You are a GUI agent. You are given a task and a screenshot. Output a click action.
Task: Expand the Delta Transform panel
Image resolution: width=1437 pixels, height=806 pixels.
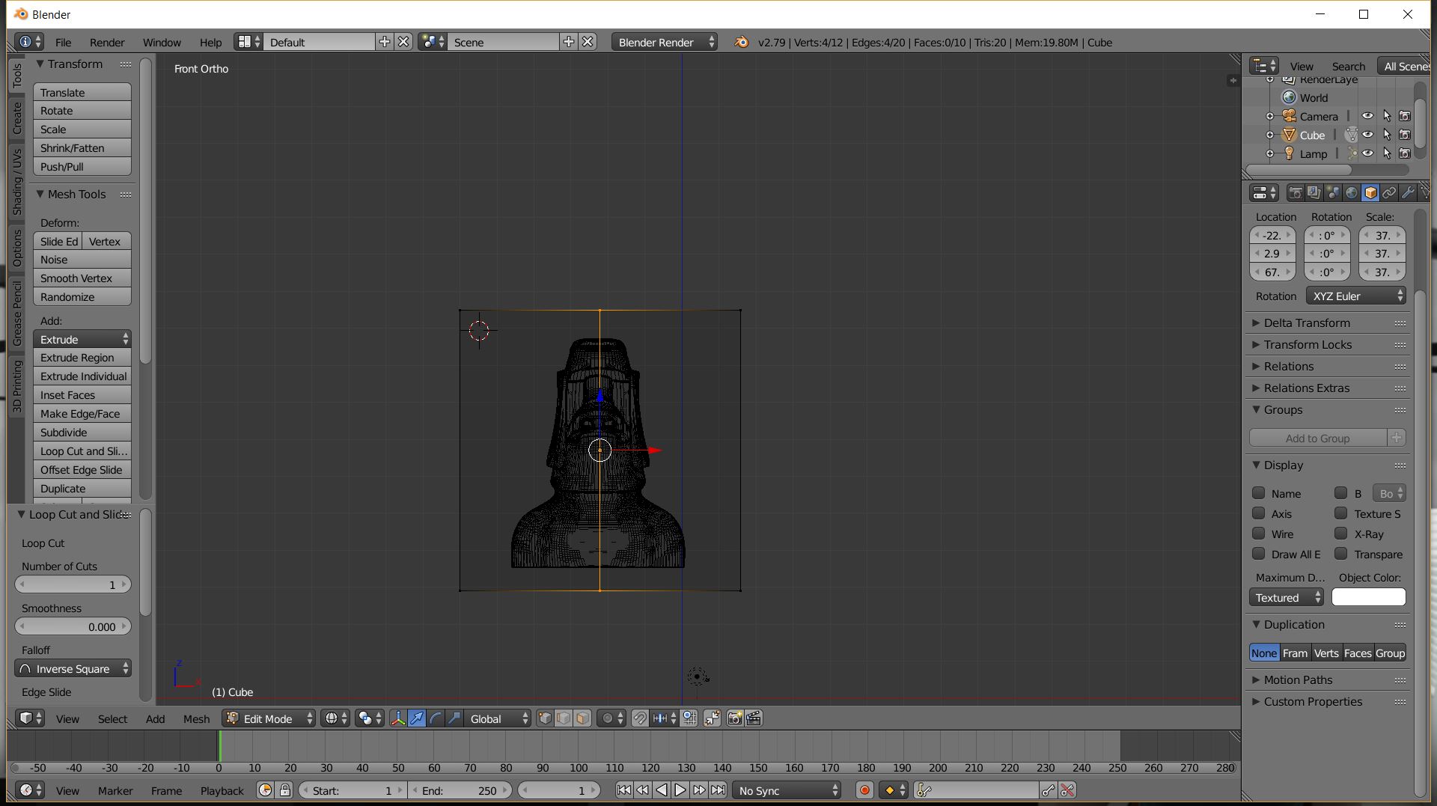tap(1307, 323)
